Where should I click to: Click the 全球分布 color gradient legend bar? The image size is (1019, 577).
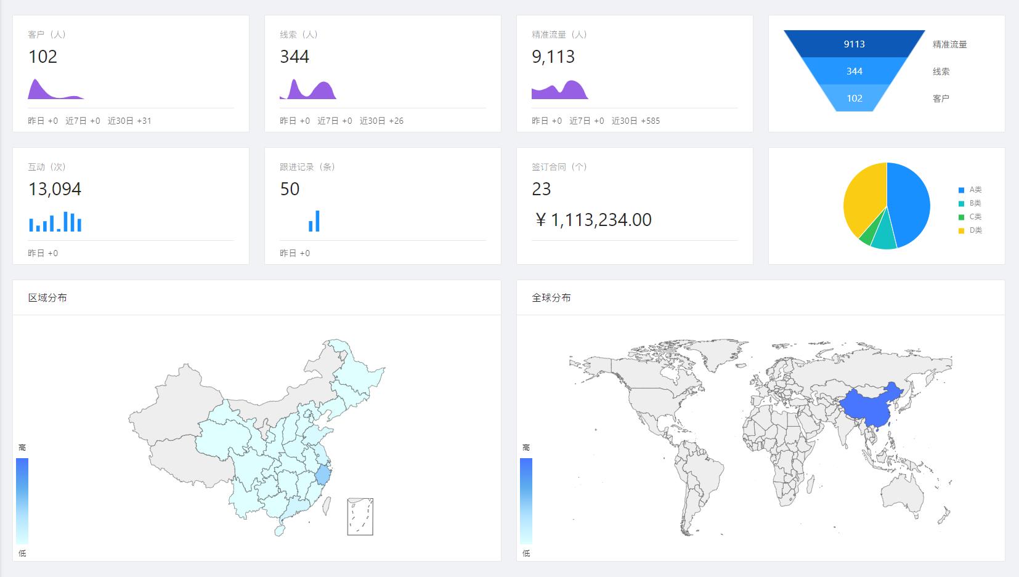coord(526,501)
